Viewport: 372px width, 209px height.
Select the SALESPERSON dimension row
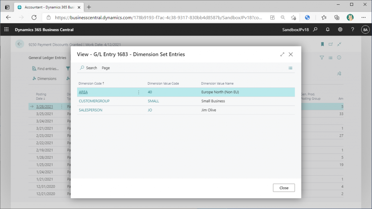(90, 110)
